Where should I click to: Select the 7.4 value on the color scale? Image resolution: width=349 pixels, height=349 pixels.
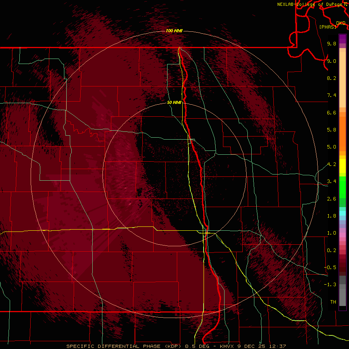332,95
